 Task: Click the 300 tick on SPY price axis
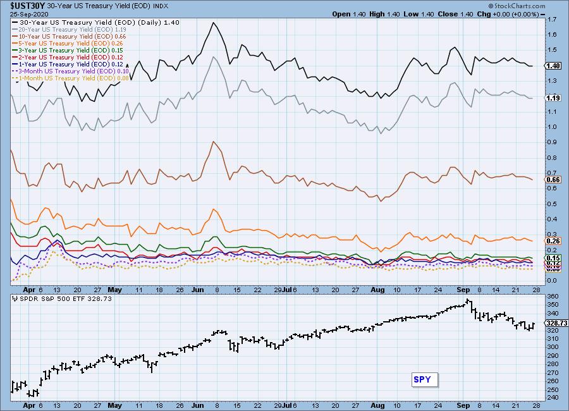tap(553, 347)
